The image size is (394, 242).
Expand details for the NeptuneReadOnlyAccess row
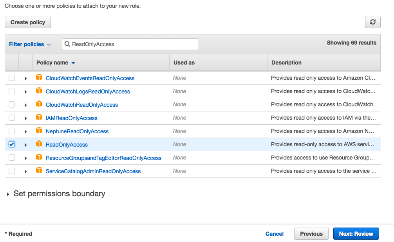(x=25, y=131)
